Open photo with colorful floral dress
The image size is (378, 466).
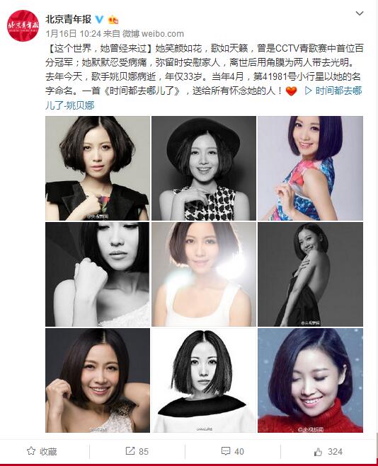click(x=310, y=168)
